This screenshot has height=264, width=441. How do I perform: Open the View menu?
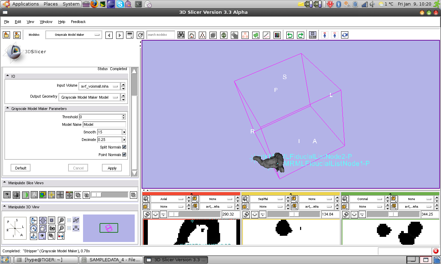tap(30, 22)
